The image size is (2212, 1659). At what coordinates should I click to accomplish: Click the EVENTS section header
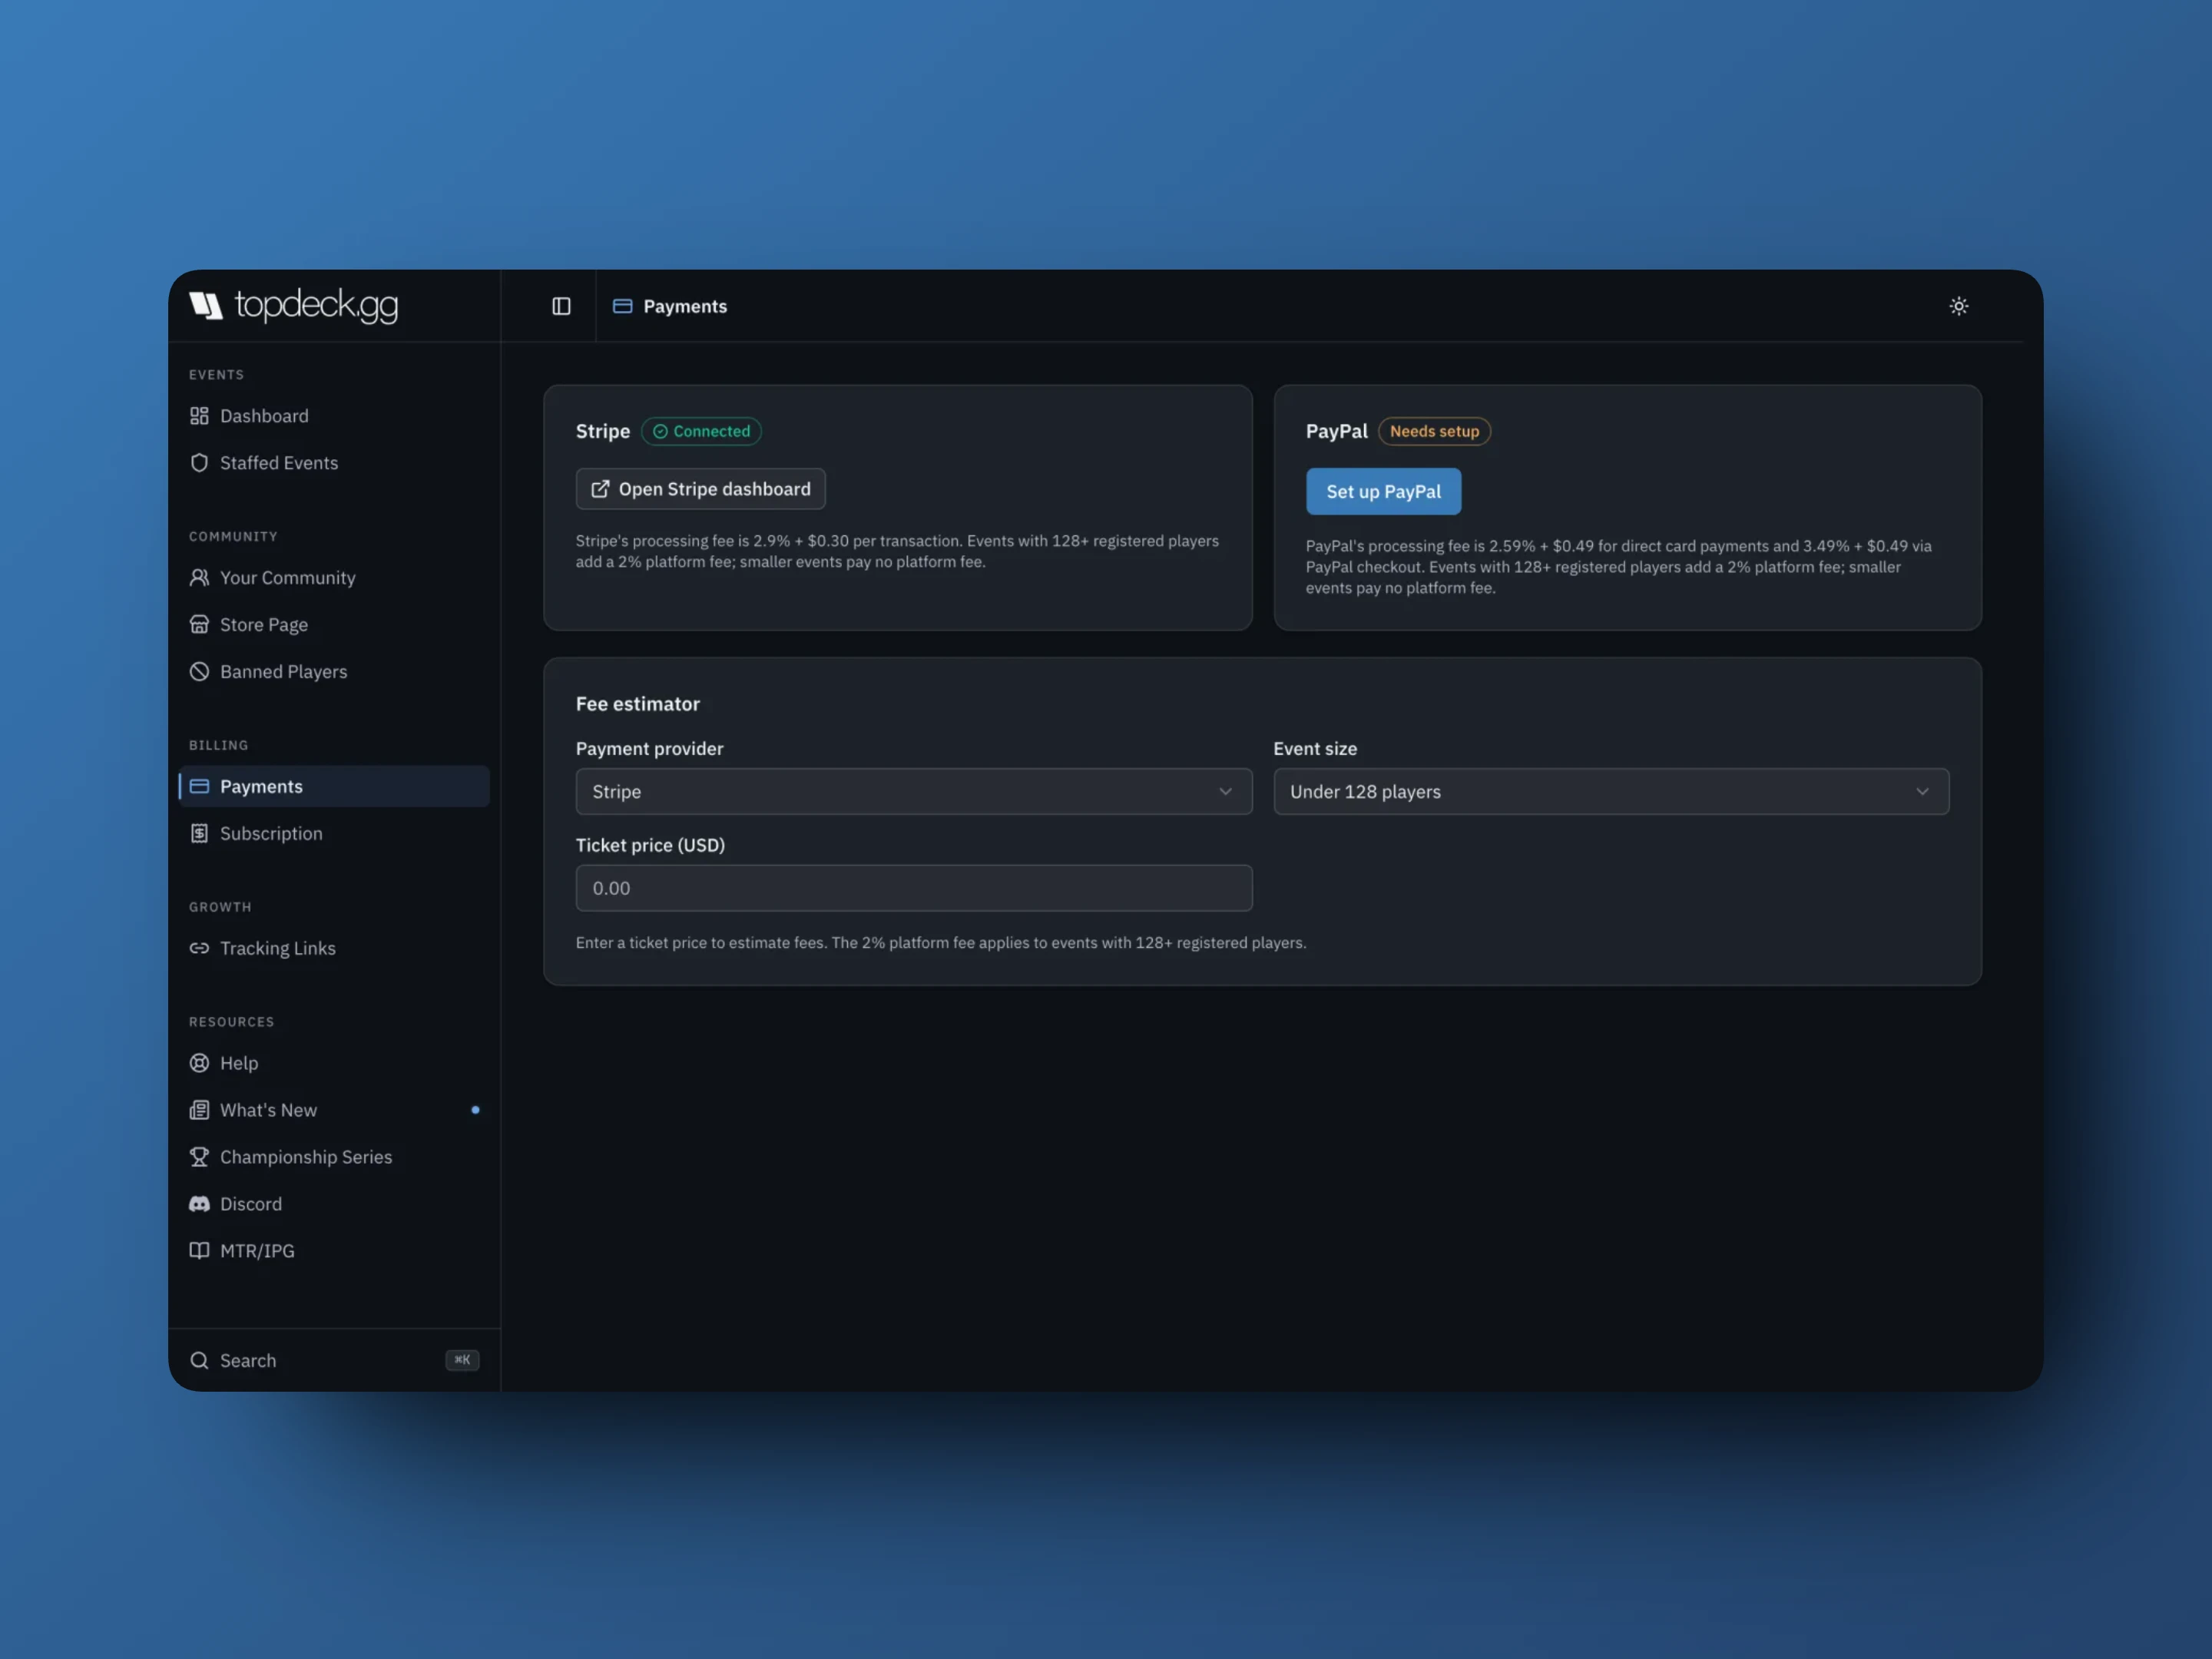click(x=216, y=375)
